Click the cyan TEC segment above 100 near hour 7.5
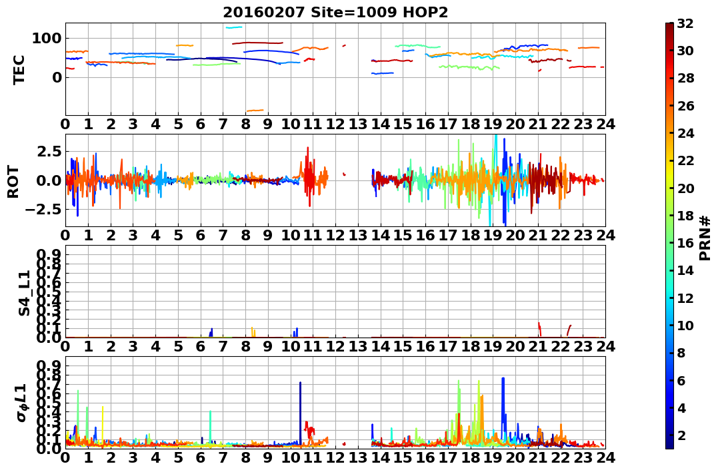718x472 pixels. [x=234, y=27]
